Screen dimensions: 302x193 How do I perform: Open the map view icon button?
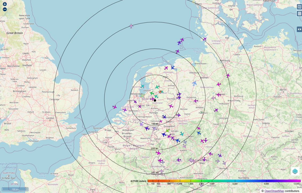pos(299,7)
